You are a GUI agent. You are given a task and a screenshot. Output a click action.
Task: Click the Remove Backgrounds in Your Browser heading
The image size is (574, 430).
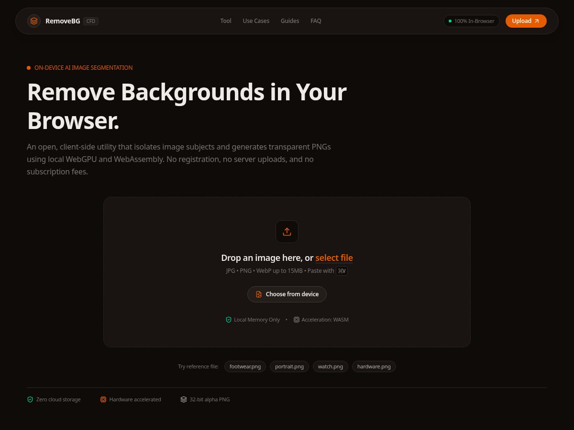[187, 106]
